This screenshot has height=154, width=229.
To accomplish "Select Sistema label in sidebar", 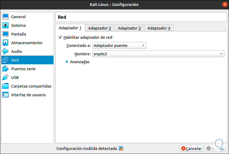I will point(18,25).
